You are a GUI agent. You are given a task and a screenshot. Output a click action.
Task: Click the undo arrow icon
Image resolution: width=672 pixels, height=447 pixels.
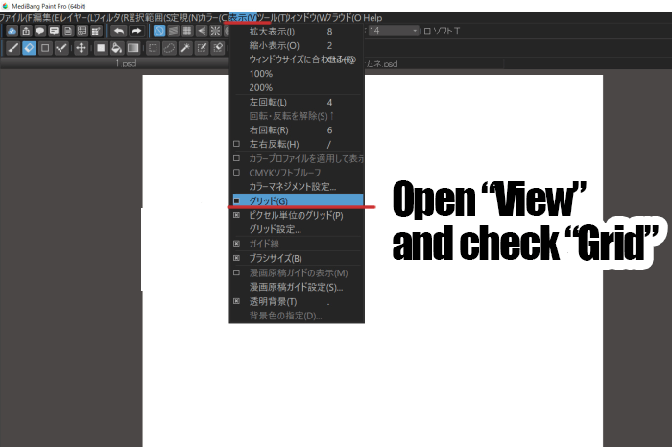(119, 31)
